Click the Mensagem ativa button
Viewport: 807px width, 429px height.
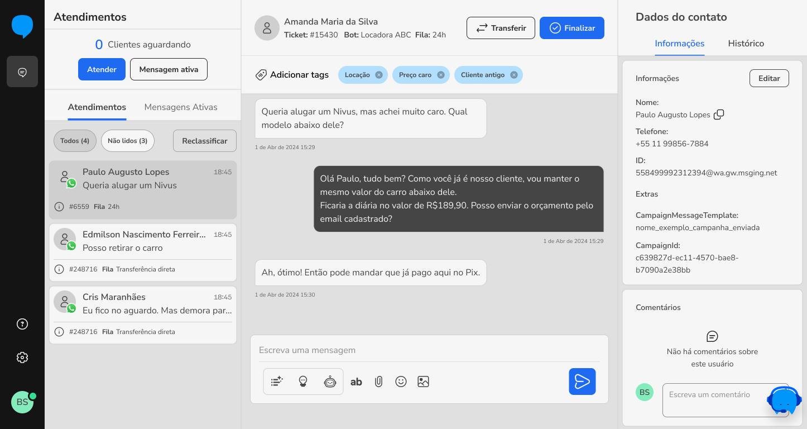(169, 69)
